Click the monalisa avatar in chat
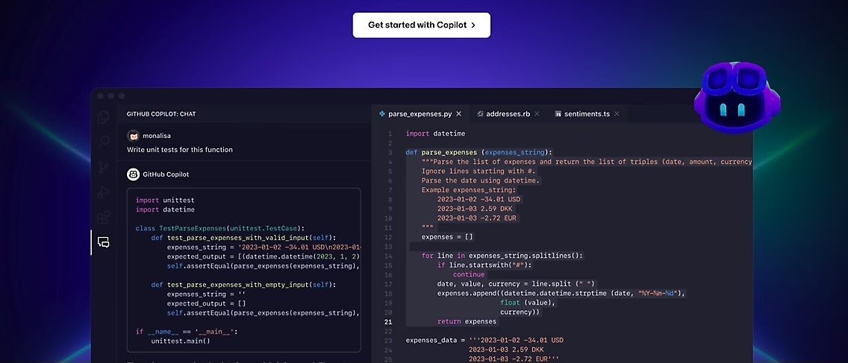The width and height of the screenshot is (848, 363). pos(133,136)
